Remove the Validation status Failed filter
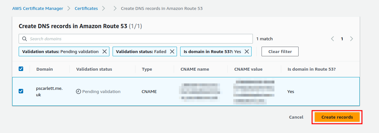The image size is (379, 133). [x=172, y=51]
